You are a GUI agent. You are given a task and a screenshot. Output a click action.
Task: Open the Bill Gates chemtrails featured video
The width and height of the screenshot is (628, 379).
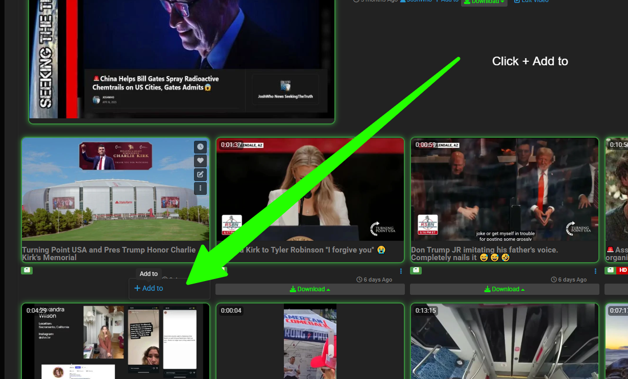pos(181,56)
